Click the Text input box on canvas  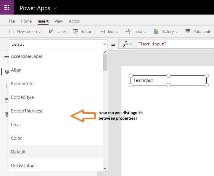(168, 80)
